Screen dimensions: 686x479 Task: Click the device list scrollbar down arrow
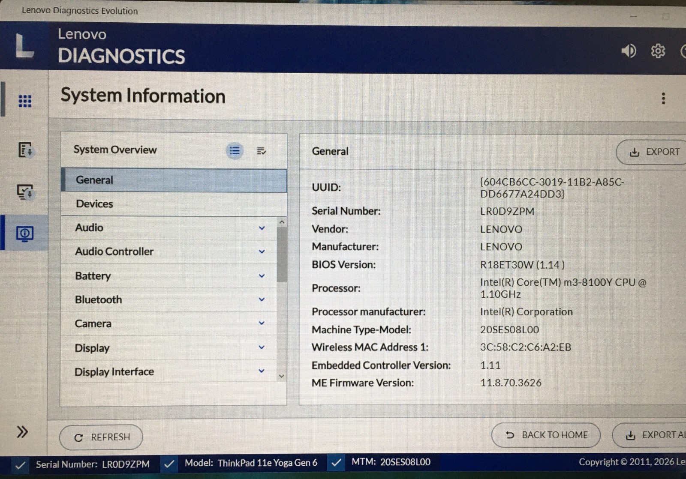282,376
